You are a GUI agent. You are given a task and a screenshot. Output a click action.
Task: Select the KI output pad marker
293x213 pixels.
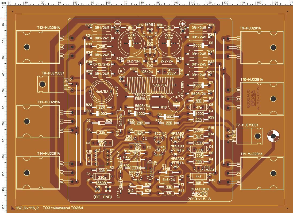pos(122,71)
